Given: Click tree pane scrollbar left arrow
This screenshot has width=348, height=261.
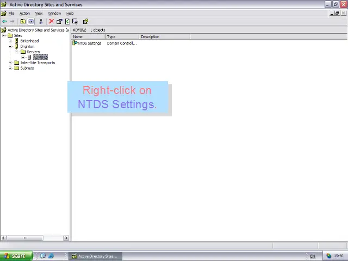Looking at the screenshot, I should tap(3, 238).
